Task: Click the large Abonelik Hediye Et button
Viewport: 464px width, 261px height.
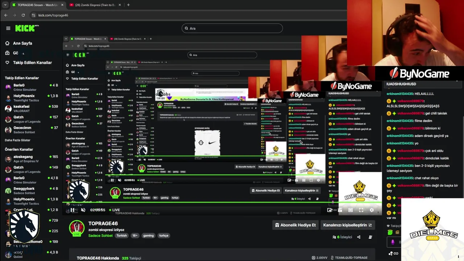Action: [295, 225]
